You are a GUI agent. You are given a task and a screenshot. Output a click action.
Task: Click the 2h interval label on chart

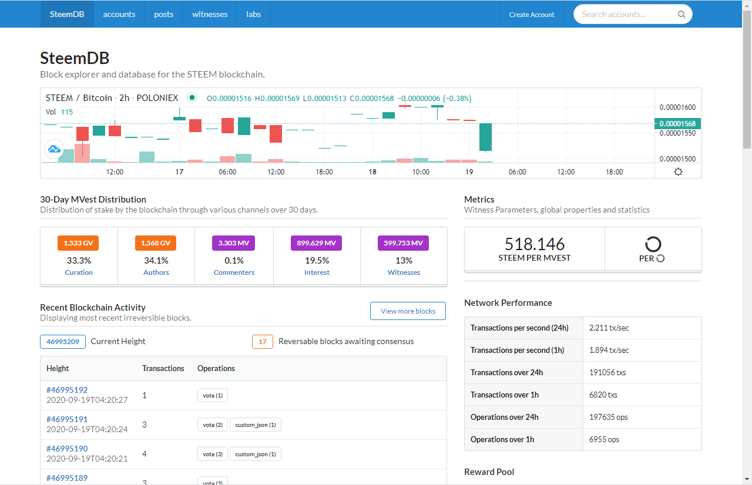coord(124,98)
